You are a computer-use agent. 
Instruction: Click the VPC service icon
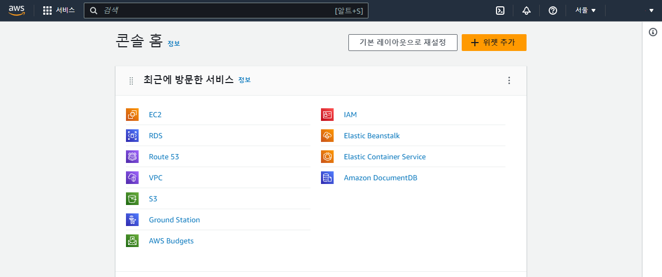click(132, 178)
